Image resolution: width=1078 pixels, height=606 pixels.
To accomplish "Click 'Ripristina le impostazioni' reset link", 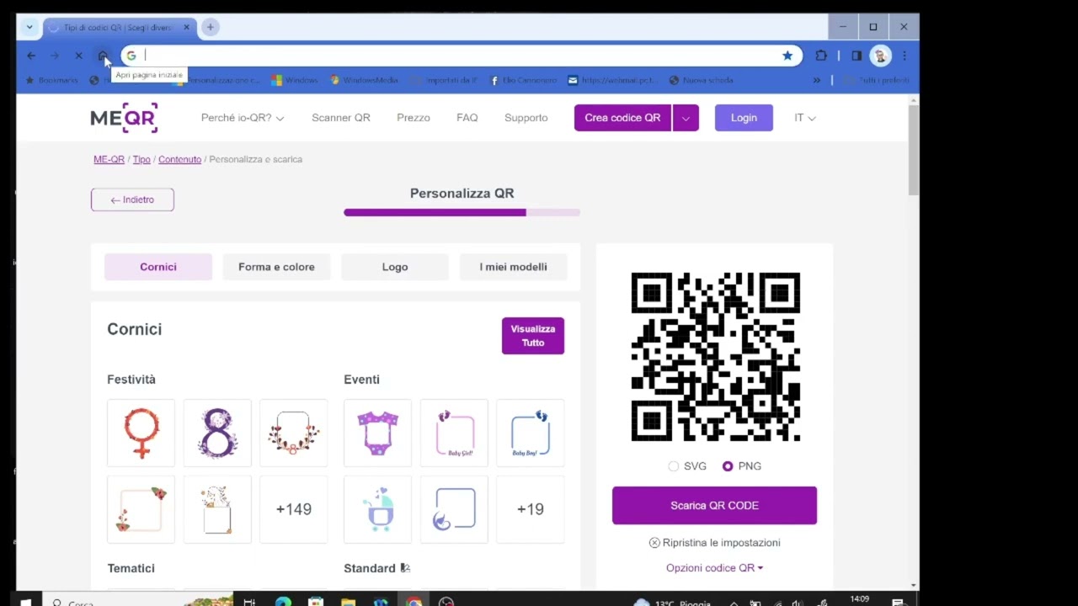I will coord(714,543).
